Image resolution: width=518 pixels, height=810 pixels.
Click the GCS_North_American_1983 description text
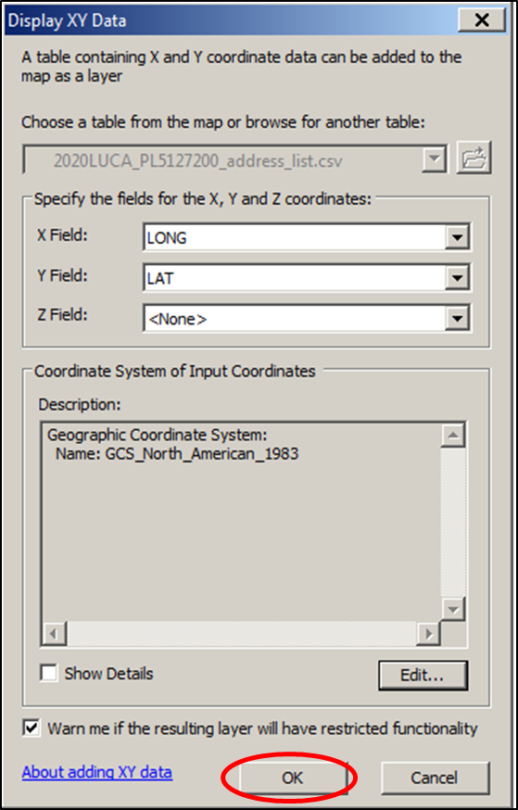point(202,454)
